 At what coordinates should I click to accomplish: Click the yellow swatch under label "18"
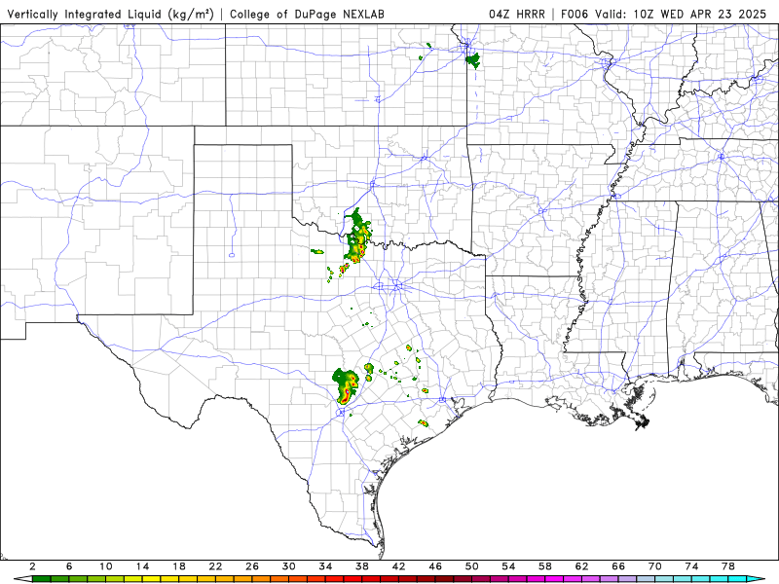[x=188, y=579]
